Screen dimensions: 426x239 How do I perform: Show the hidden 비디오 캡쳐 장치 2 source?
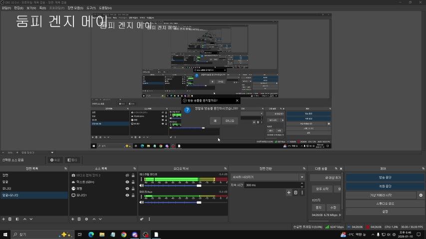127,175
